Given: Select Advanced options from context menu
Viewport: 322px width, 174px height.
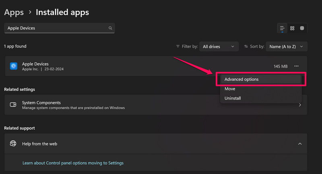Looking at the screenshot, I should [x=242, y=79].
